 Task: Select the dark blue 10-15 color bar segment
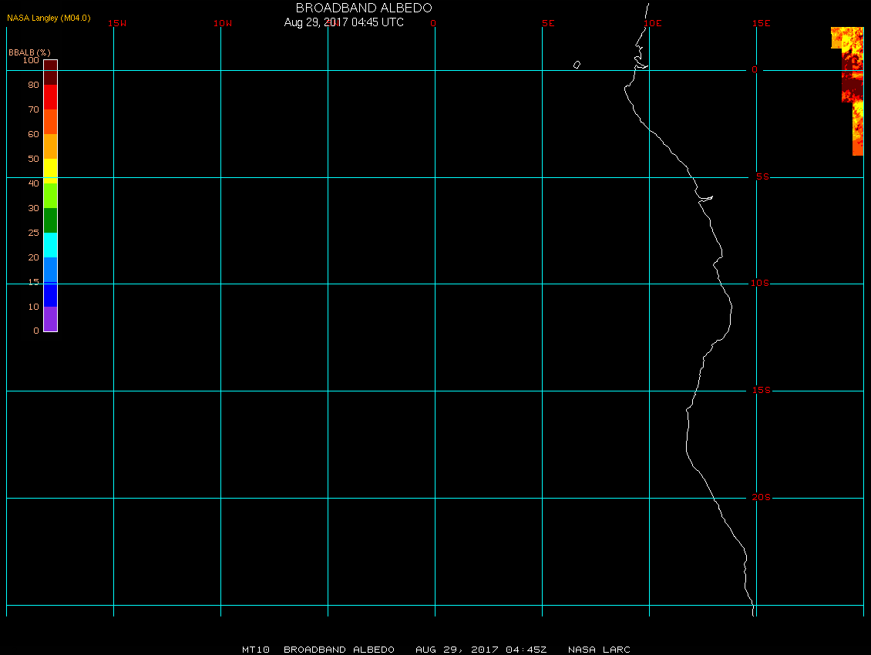coord(51,294)
